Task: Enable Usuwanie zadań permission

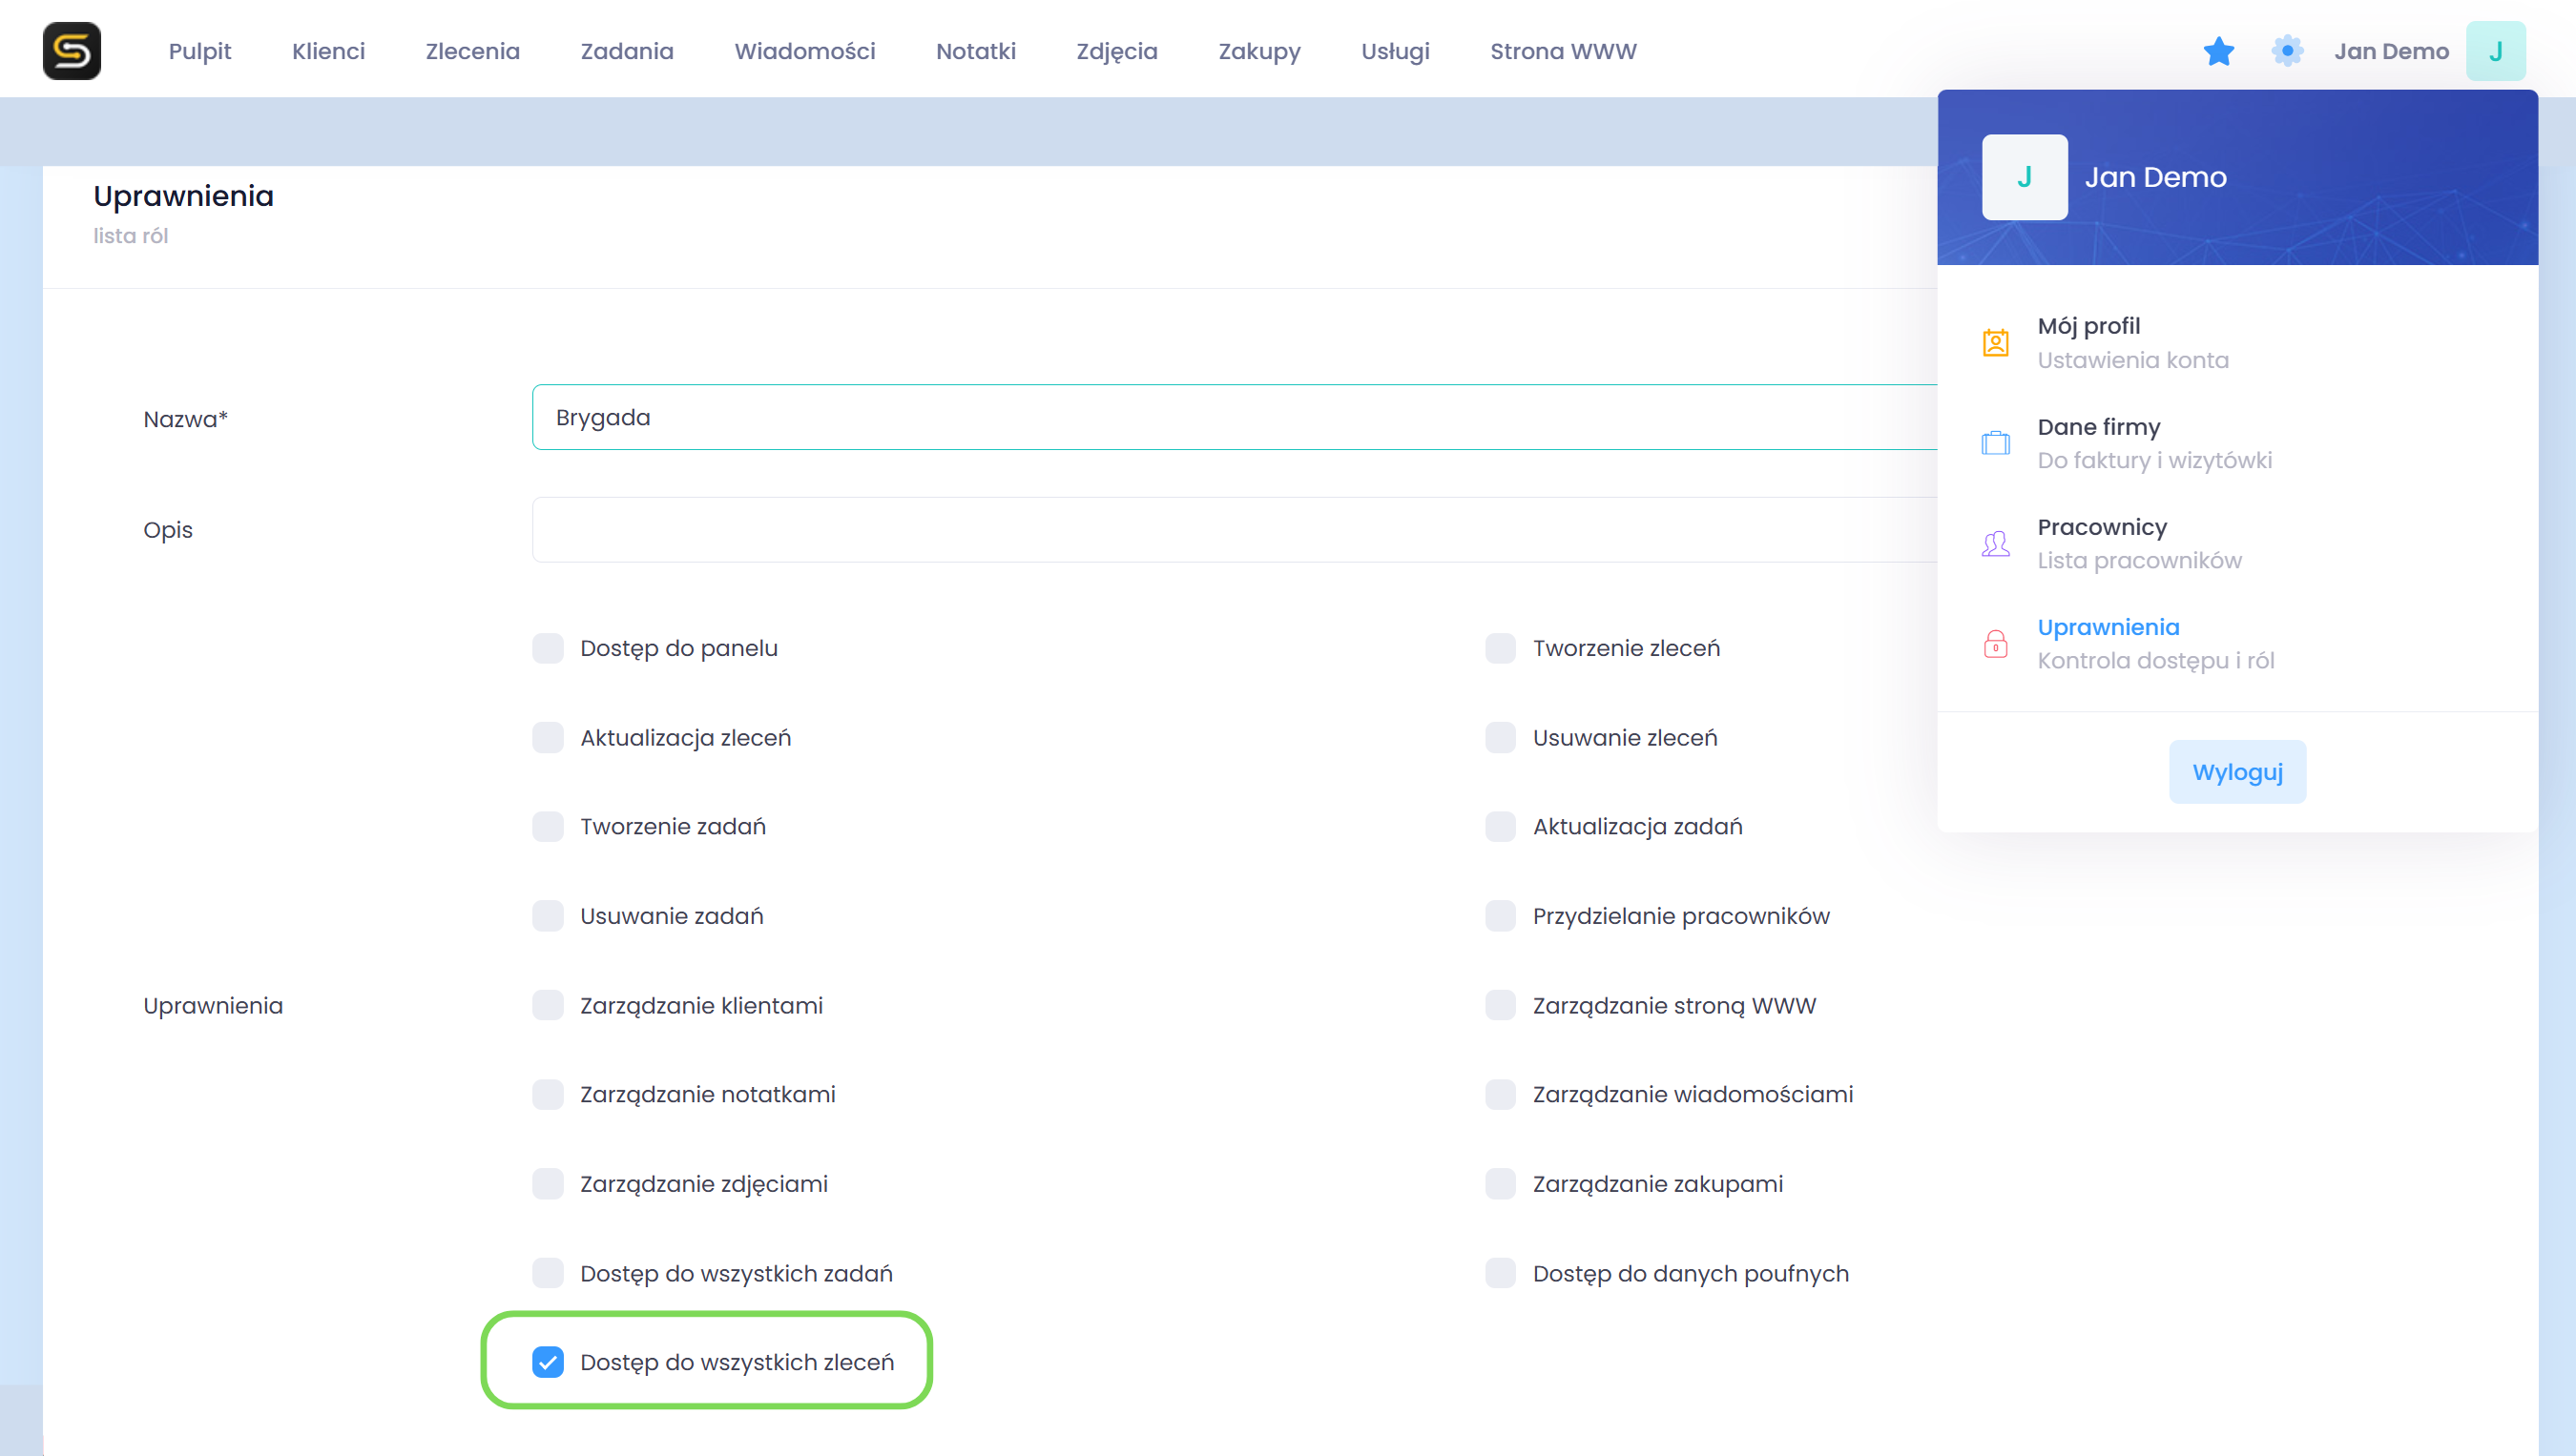Action: (x=548, y=916)
